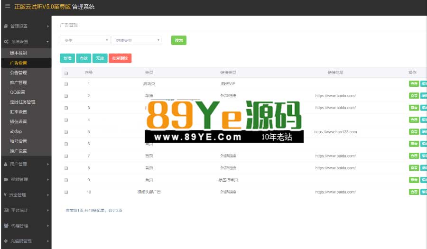Click the 'https://www.hao123.com' link address cell
The height and width of the screenshot is (249, 427).
coord(335,132)
